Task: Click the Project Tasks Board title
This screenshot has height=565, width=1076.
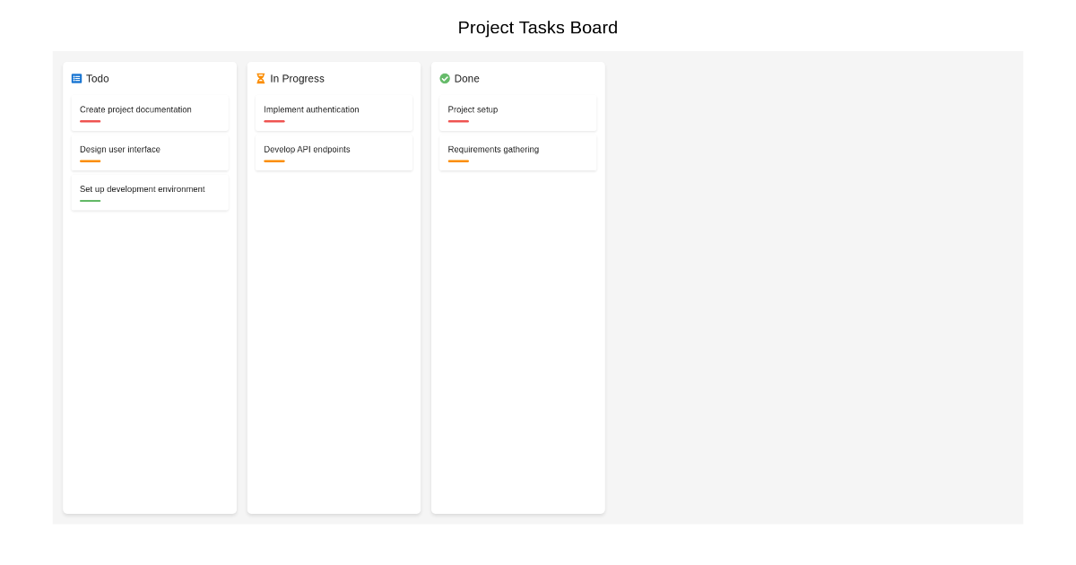Action: point(538,28)
